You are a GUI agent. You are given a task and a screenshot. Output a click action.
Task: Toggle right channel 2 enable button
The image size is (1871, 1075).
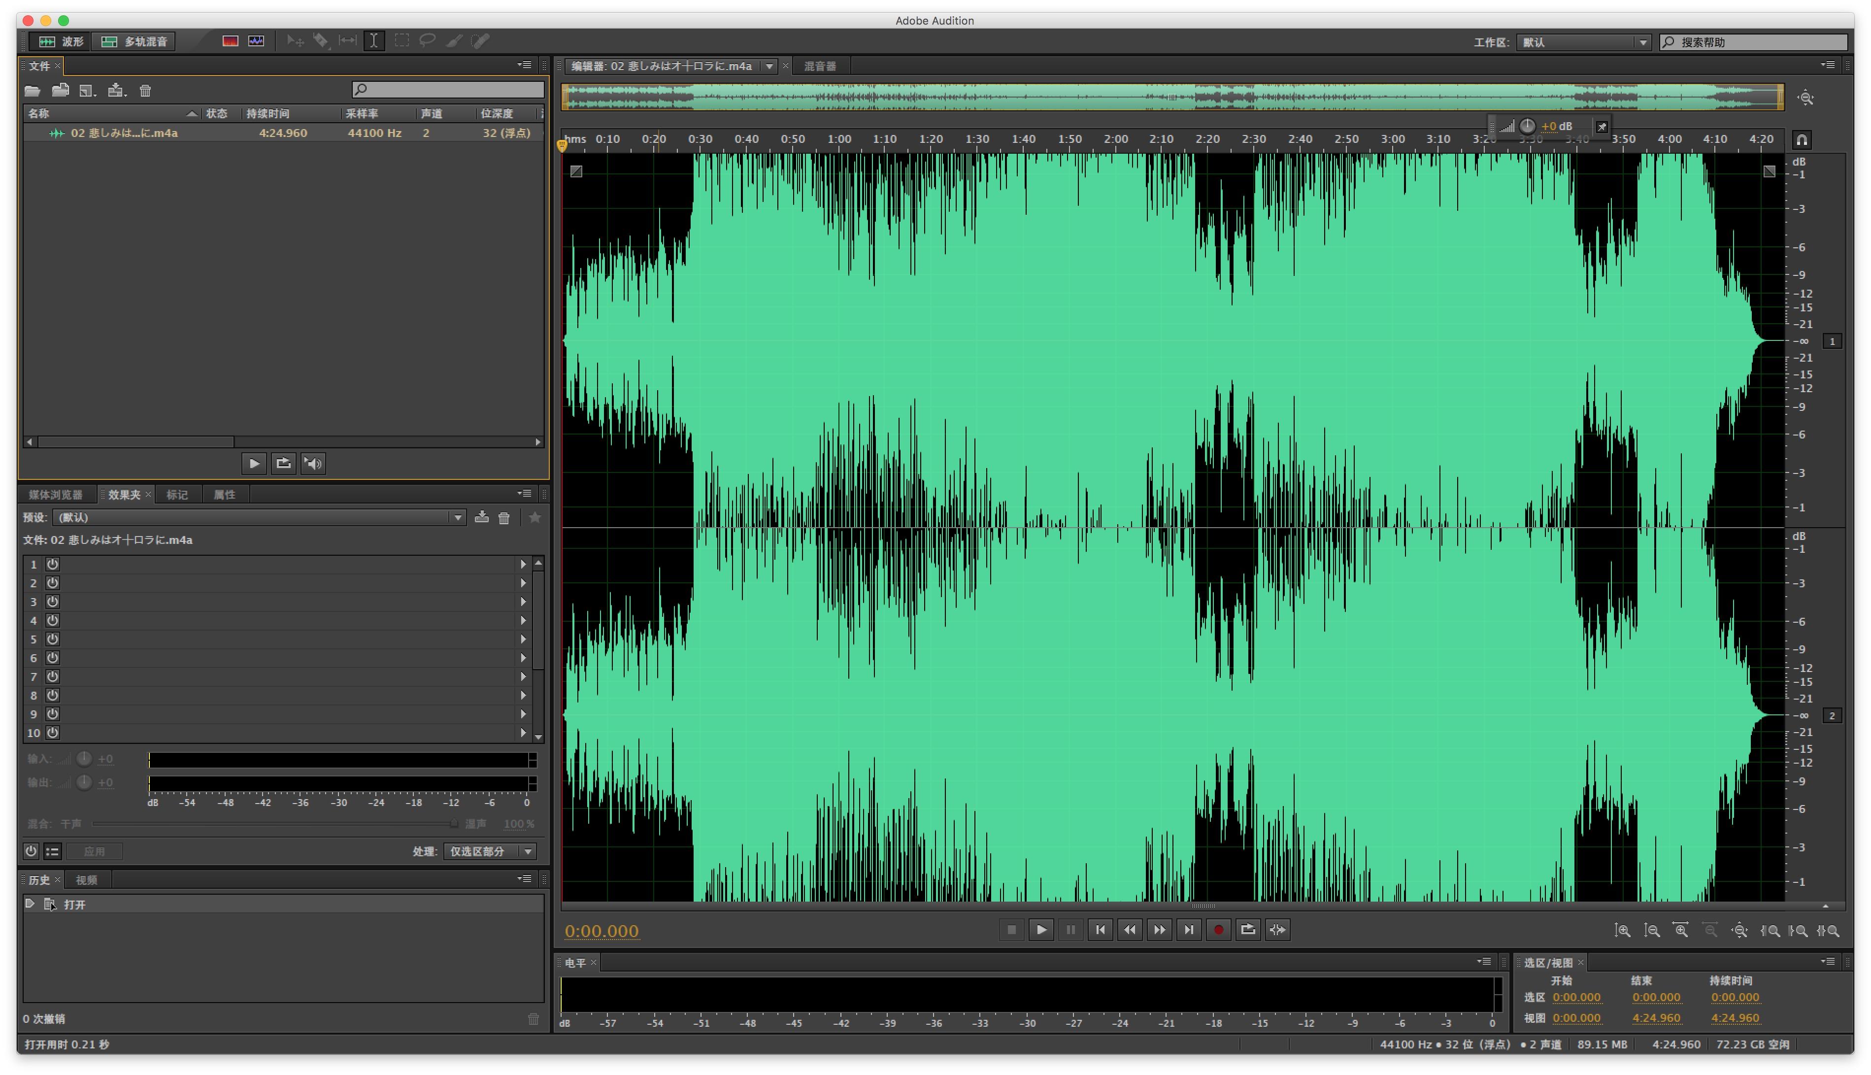pos(1832,715)
